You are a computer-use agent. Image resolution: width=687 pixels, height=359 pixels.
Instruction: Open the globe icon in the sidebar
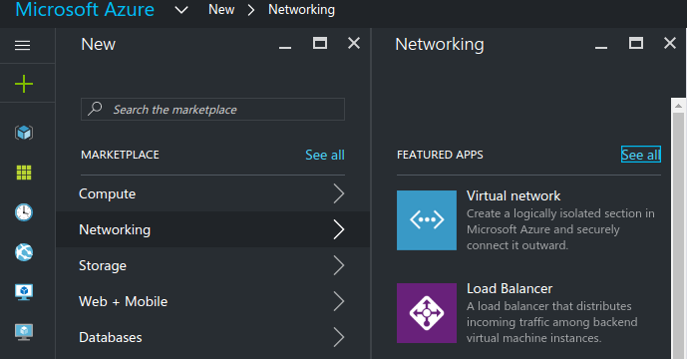tap(24, 252)
